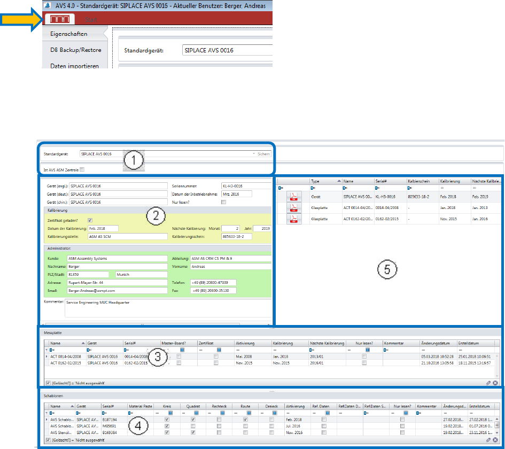Screen dimensions: 505x449
Task: Click the Kalibrierungsstelle ASM AS SCM field
Action: tap(128, 236)
